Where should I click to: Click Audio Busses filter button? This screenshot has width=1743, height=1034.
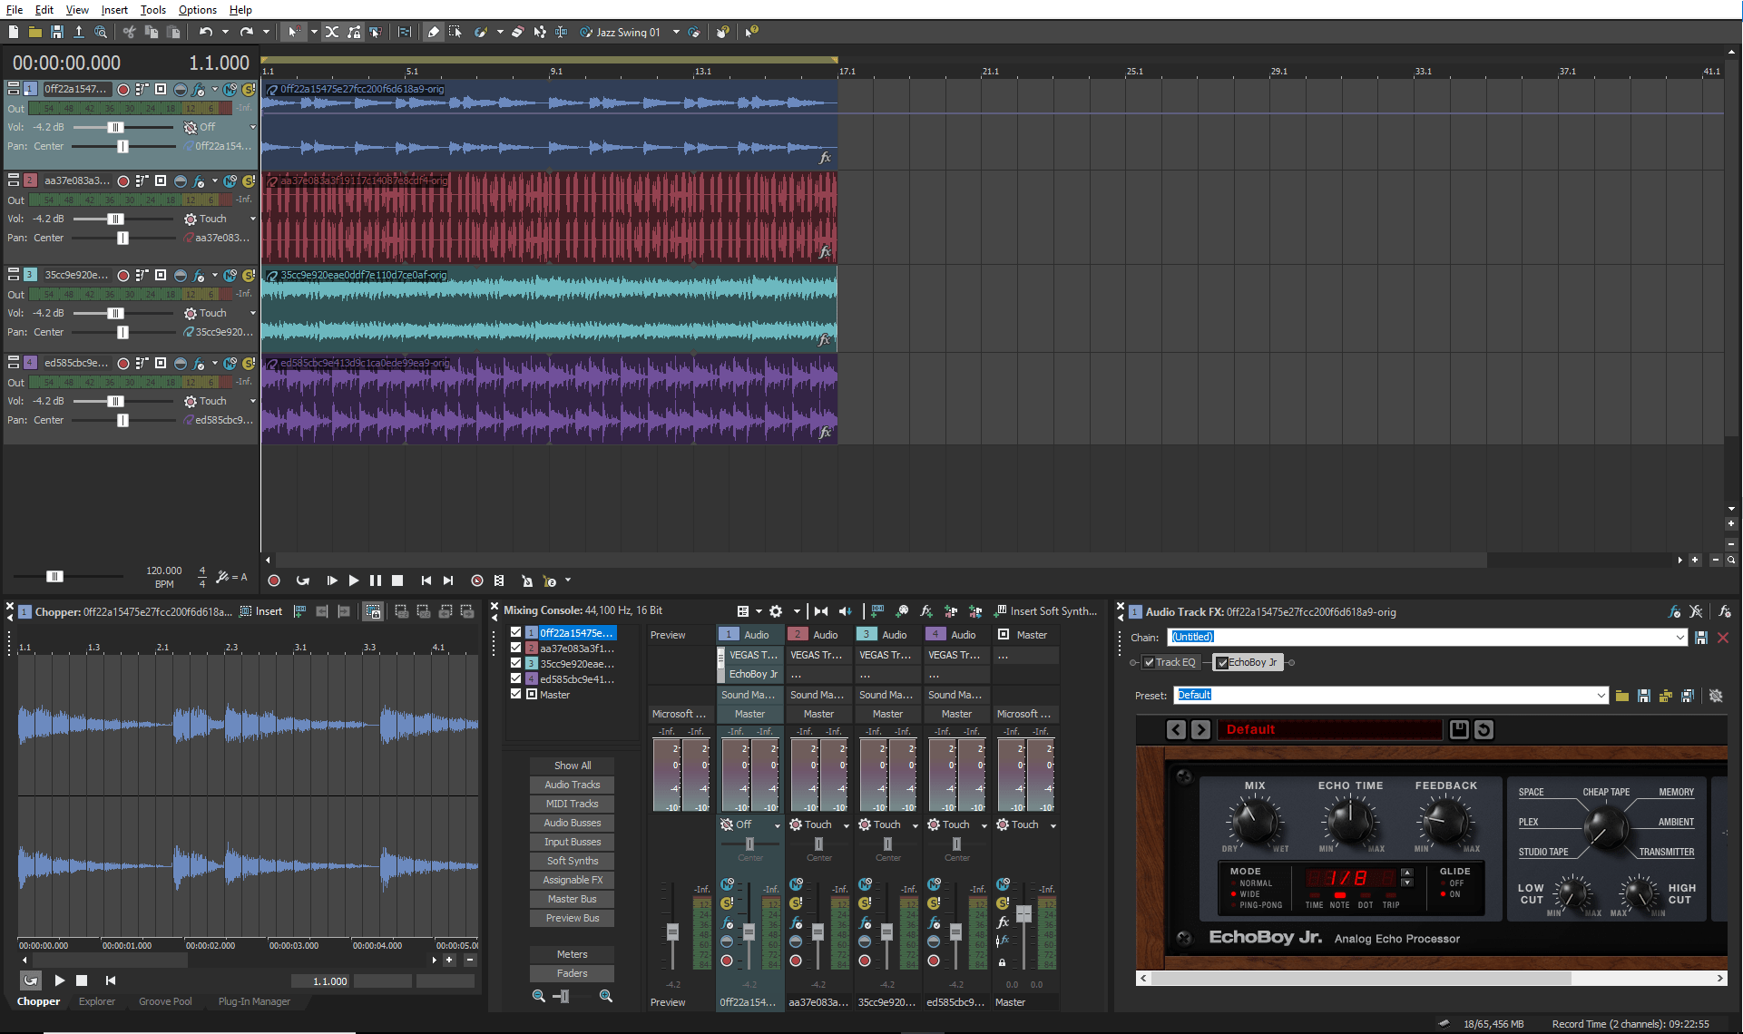click(573, 823)
